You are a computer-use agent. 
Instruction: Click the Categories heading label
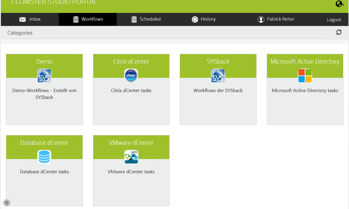pos(20,33)
